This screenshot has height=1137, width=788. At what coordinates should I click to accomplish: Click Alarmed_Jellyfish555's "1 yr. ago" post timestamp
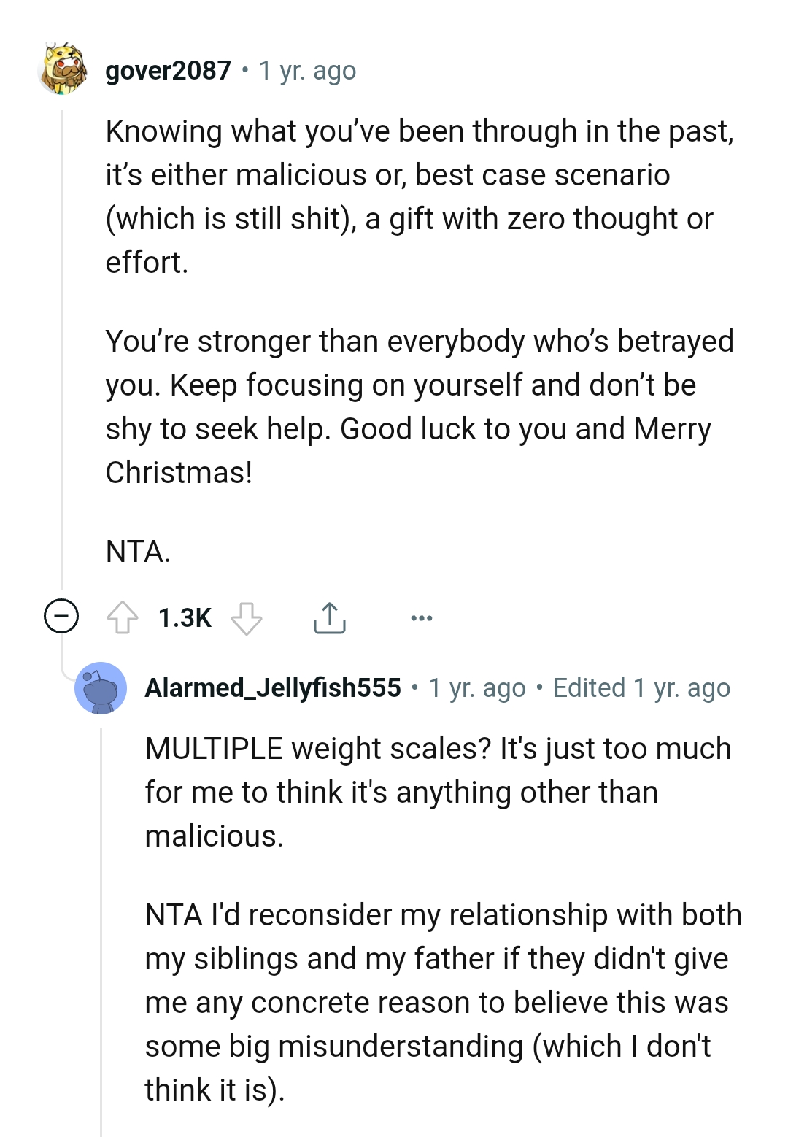[477, 687]
